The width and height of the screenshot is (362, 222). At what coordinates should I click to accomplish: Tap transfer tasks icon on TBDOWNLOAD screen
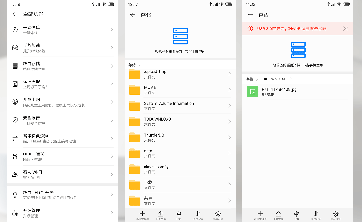(x=316, y=214)
